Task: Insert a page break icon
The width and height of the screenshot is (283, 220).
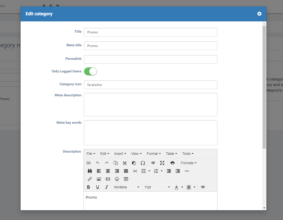Action: click(x=135, y=171)
